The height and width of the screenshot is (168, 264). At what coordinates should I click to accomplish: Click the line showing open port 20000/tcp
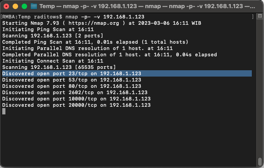point(76,105)
